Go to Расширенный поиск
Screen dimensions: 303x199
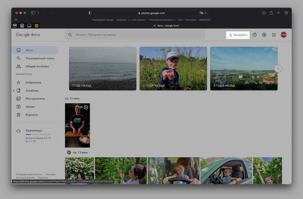[x=40, y=58]
